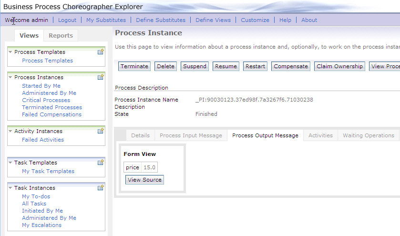Viewport: 400px width, 236px height.
Task: Open the Activities tab
Action: coord(320,135)
